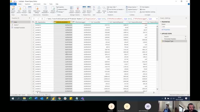Open the OfferReceivedDate column filter dropdown

tap(71, 22)
